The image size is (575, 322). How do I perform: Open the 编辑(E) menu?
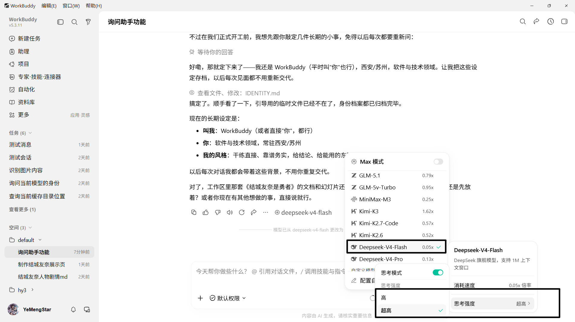pos(49,6)
